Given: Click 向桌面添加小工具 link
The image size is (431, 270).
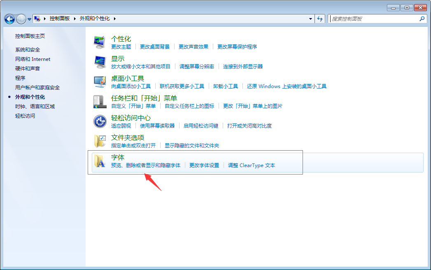Looking at the screenshot, I should 131,86.
